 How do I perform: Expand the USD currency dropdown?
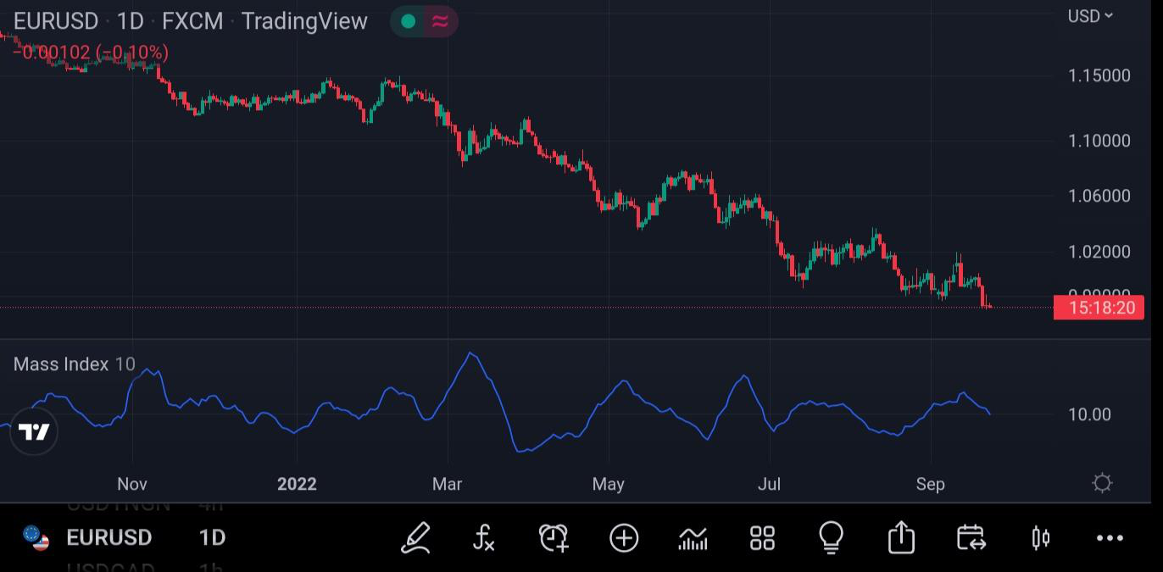tap(1090, 16)
